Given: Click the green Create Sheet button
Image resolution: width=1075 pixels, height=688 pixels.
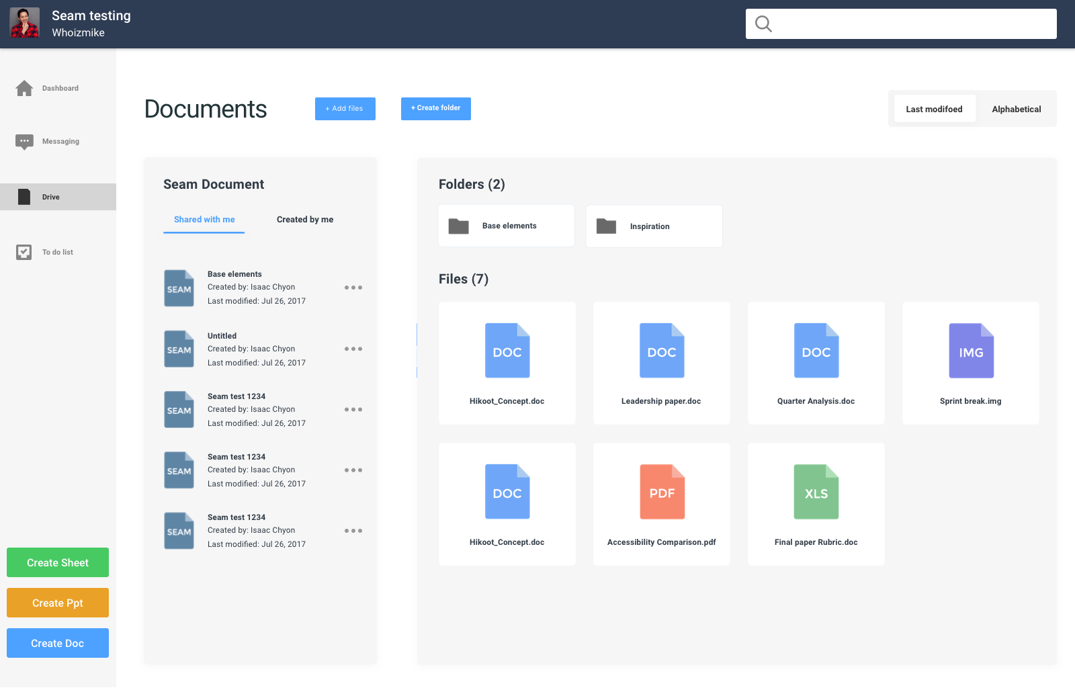Looking at the screenshot, I should point(58,562).
